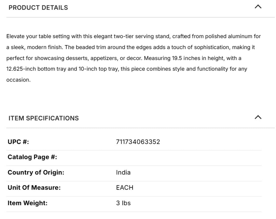The height and width of the screenshot is (219, 276).
Task: Select the UPC # label
Action: click(x=18, y=142)
